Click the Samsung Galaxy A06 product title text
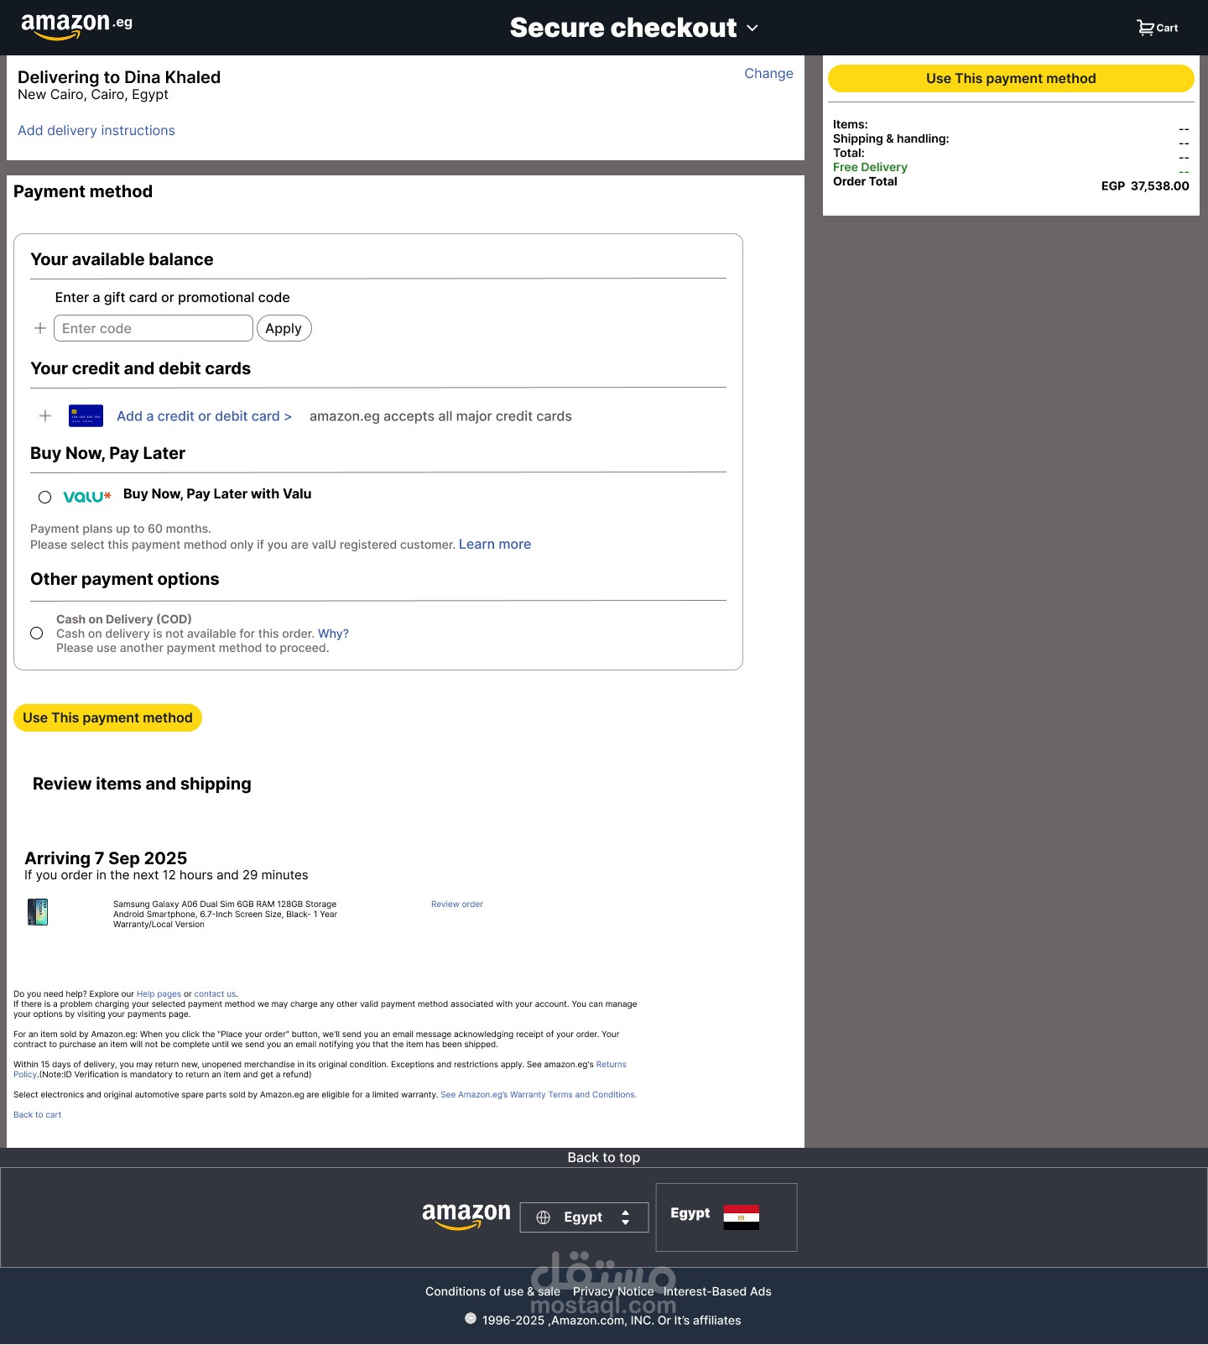 click(225, 915)
